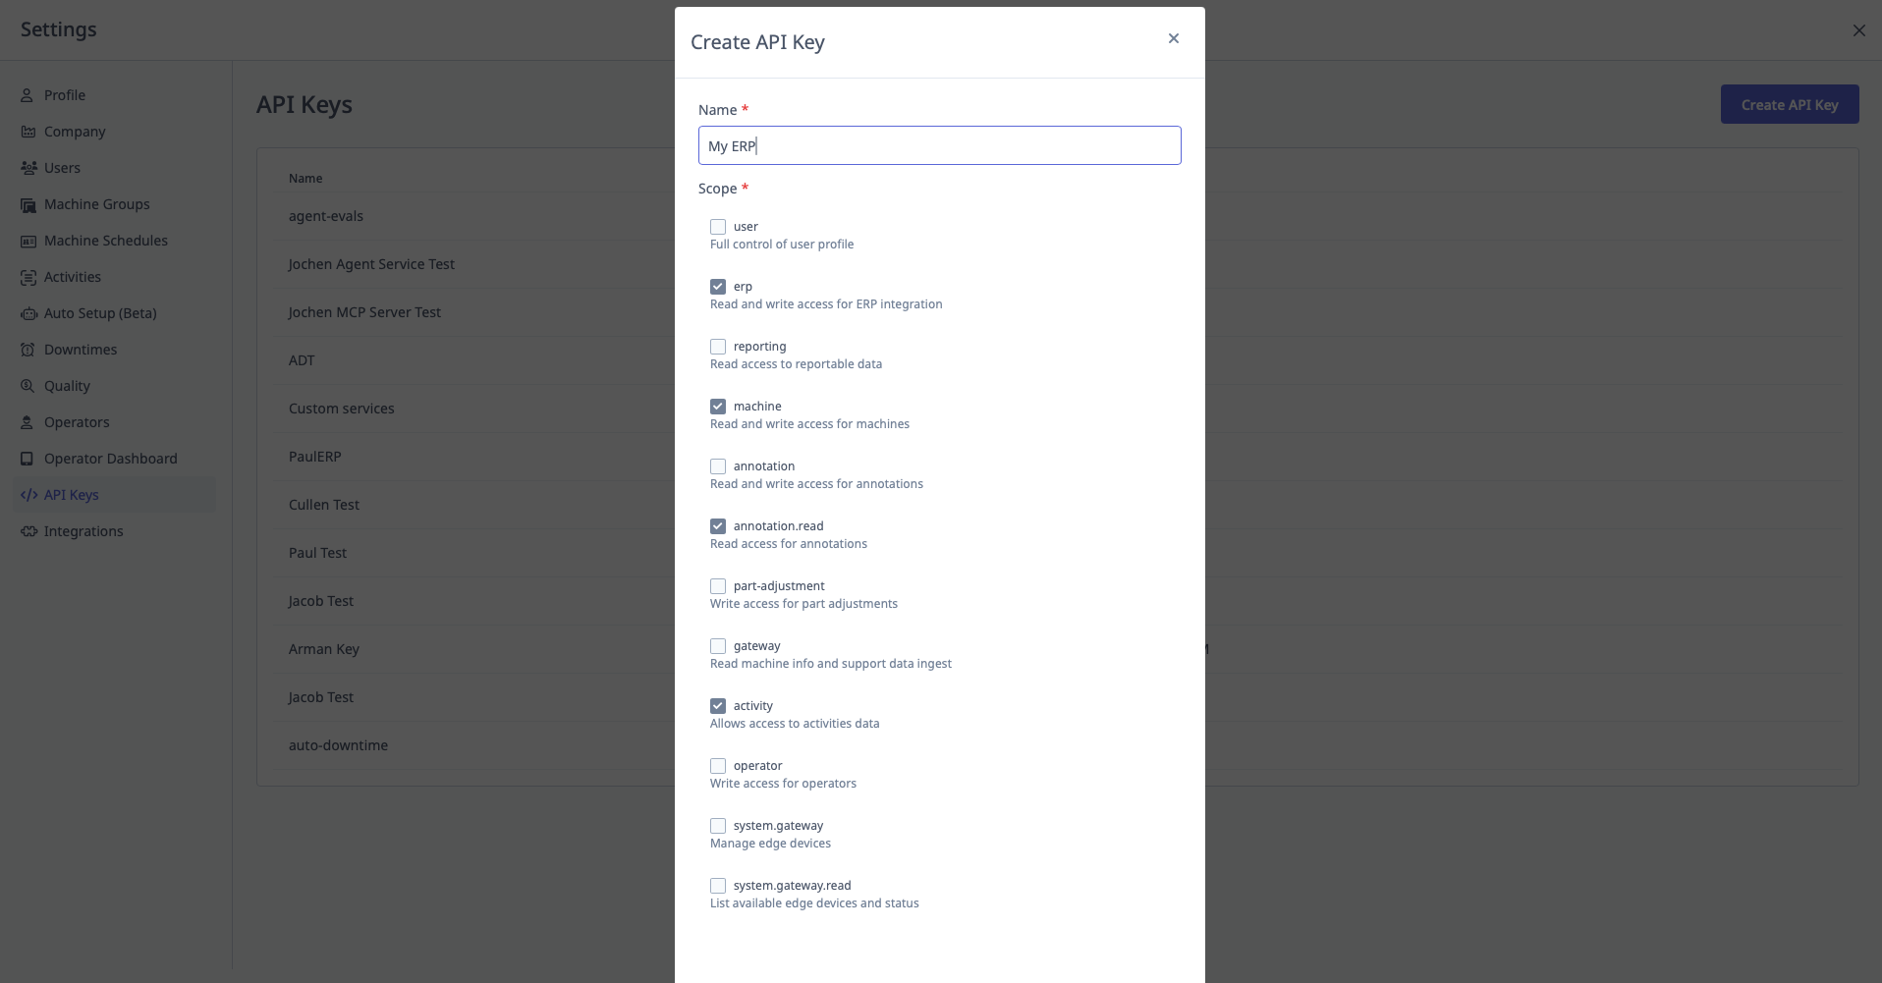
Task: Open Company settings via its building icon
Action: point(28,131)
